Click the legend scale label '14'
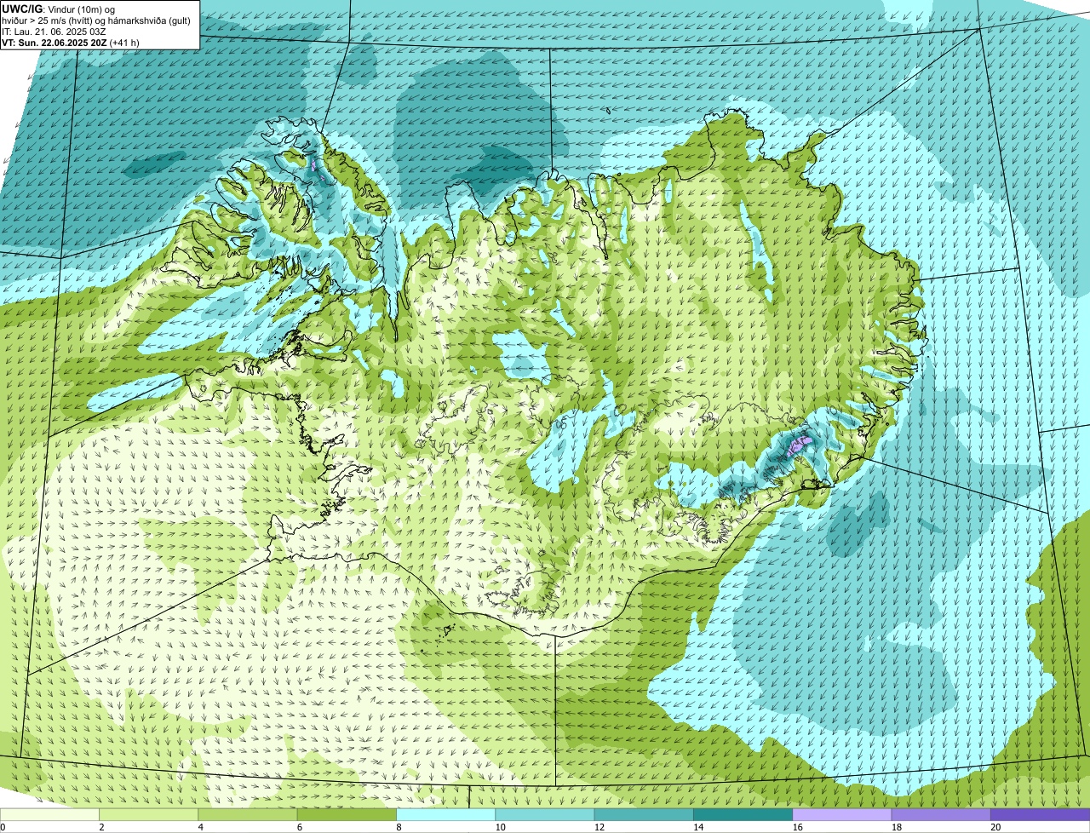This screenshot has width=1090, height=833. click(x=697, y=827)
